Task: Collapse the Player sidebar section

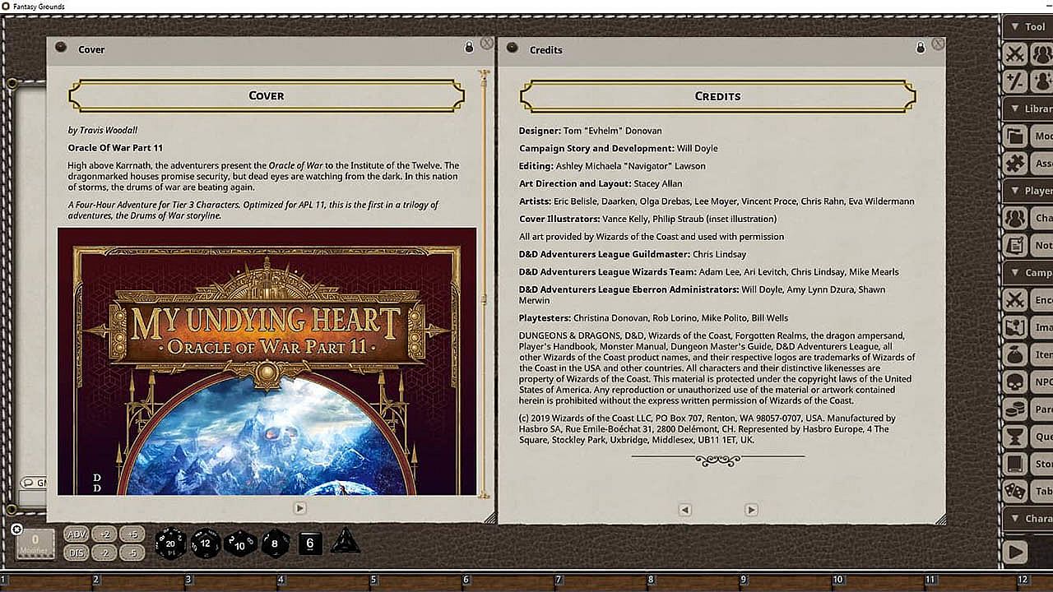Action: tap(1027, 191)
